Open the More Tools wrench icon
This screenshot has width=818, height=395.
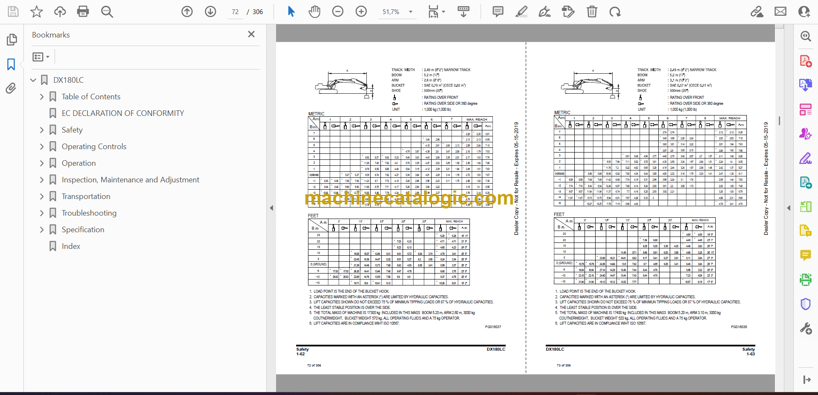[x=806, y=328]
